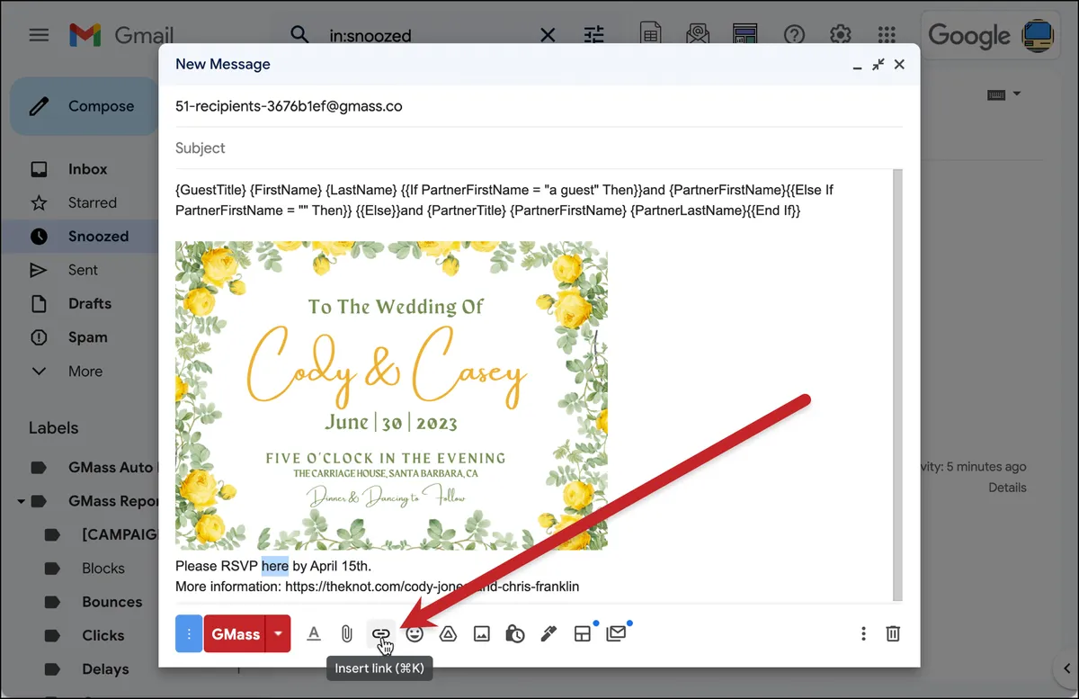
Task: Click the highlighted word here
Action: click(x=275, y=566)
